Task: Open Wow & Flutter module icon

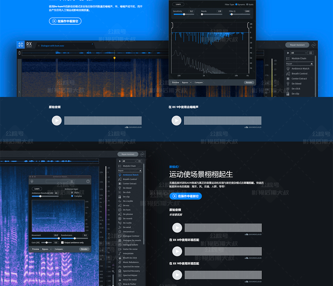Action: pyautogui.click(x=120, y=284)
